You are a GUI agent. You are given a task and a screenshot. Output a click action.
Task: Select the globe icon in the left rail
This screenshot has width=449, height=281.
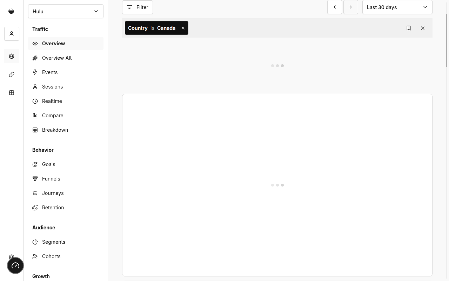12,56
